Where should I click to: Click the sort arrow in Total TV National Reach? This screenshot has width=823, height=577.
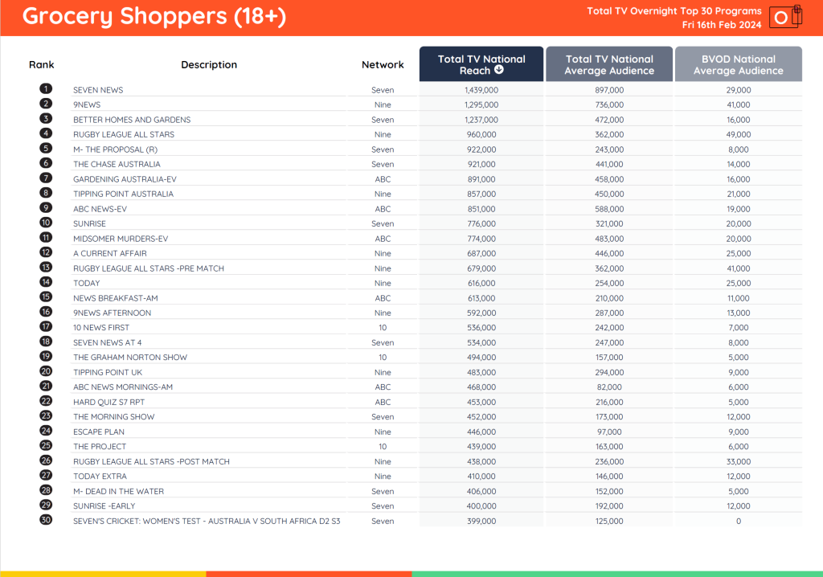click(x=499, y=71)
